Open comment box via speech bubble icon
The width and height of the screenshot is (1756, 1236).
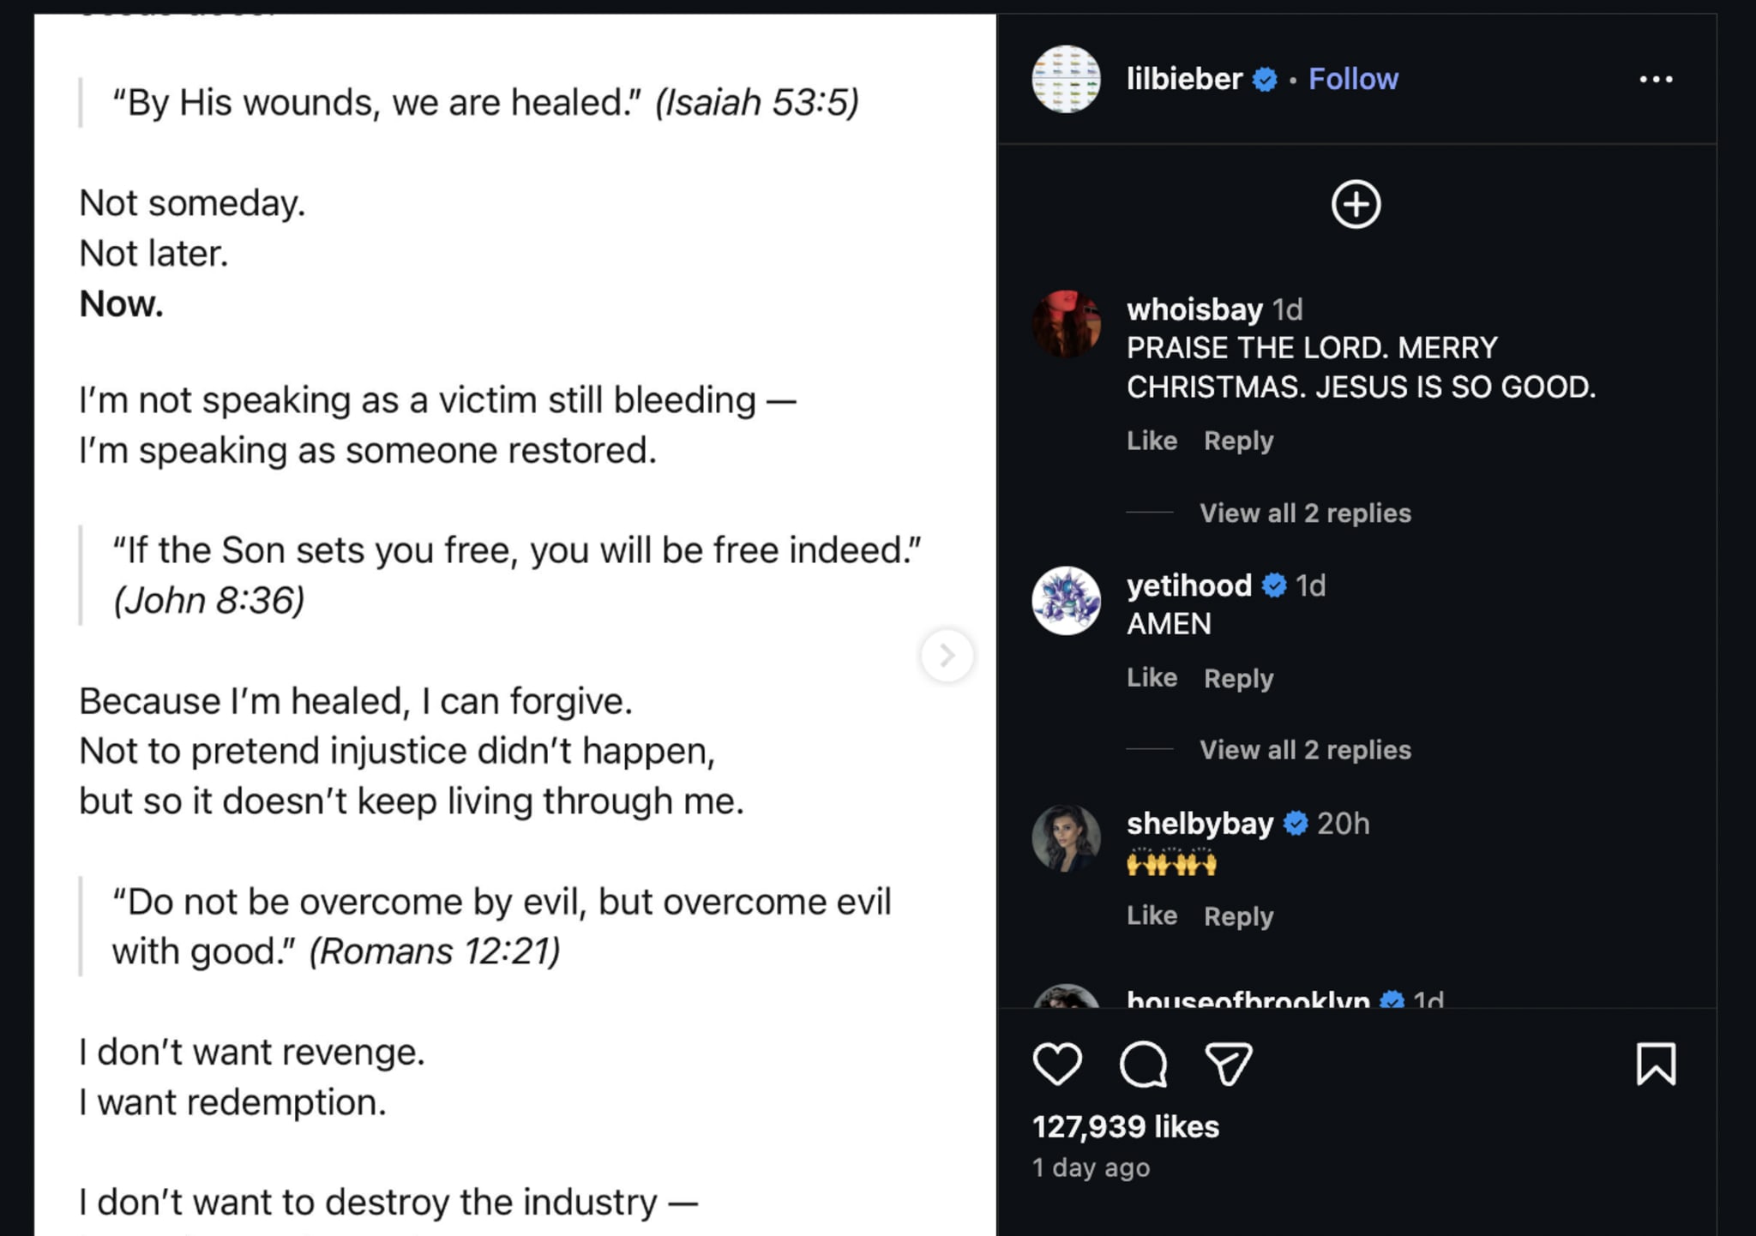point(1143,1064)
